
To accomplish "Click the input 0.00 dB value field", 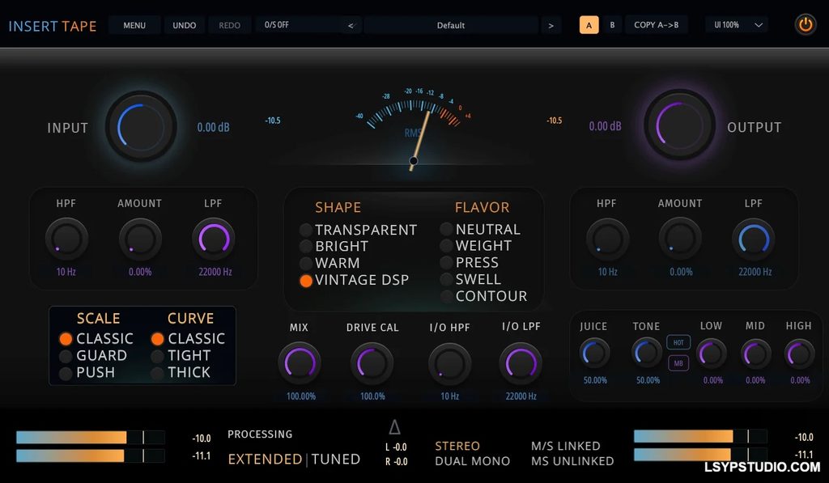I will pyautogui.click(x=213, y=127).
